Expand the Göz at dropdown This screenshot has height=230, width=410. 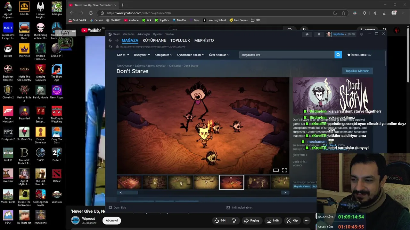point(123,55)
